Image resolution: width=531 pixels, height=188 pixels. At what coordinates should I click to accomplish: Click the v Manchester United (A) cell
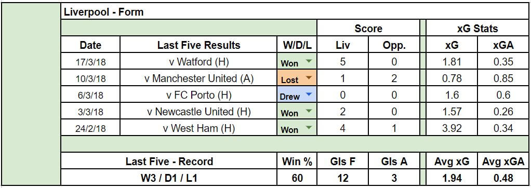click(x=199, y=78)
